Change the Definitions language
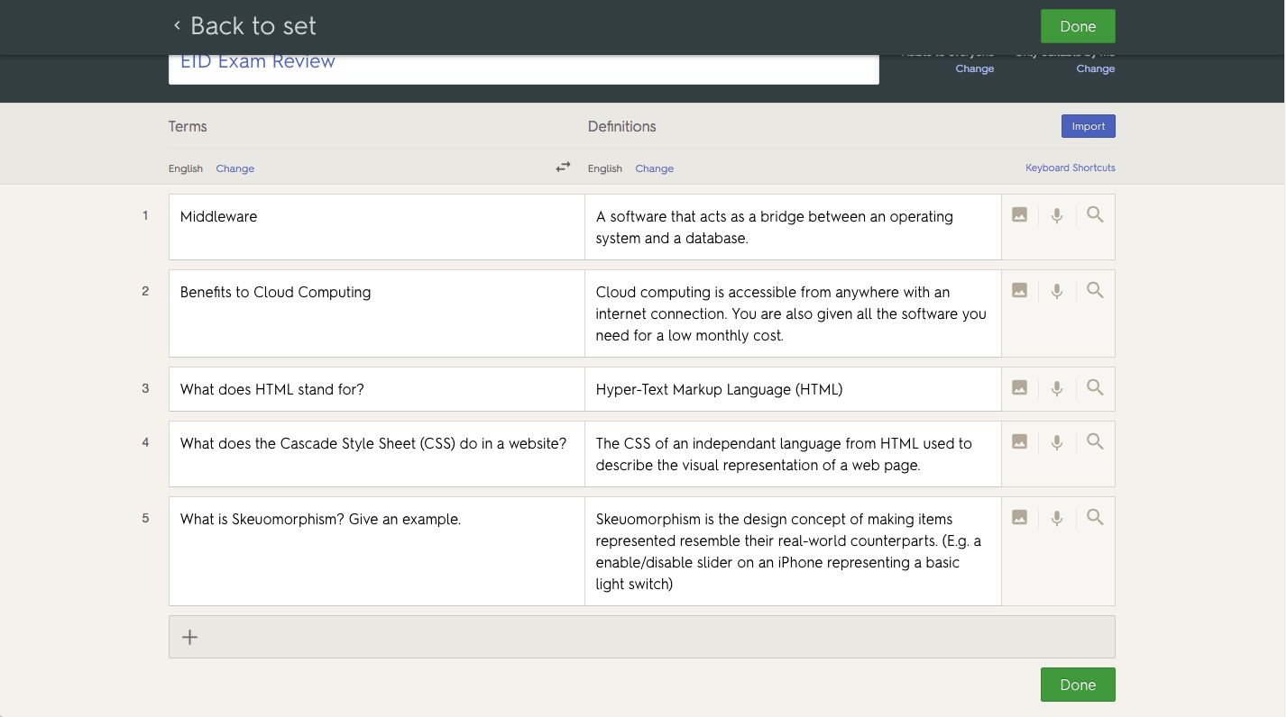 [654, 168]
